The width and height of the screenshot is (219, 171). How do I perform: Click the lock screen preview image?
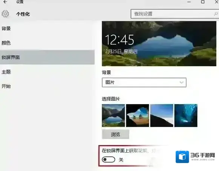pyautogui.click(x=159, y=44)
